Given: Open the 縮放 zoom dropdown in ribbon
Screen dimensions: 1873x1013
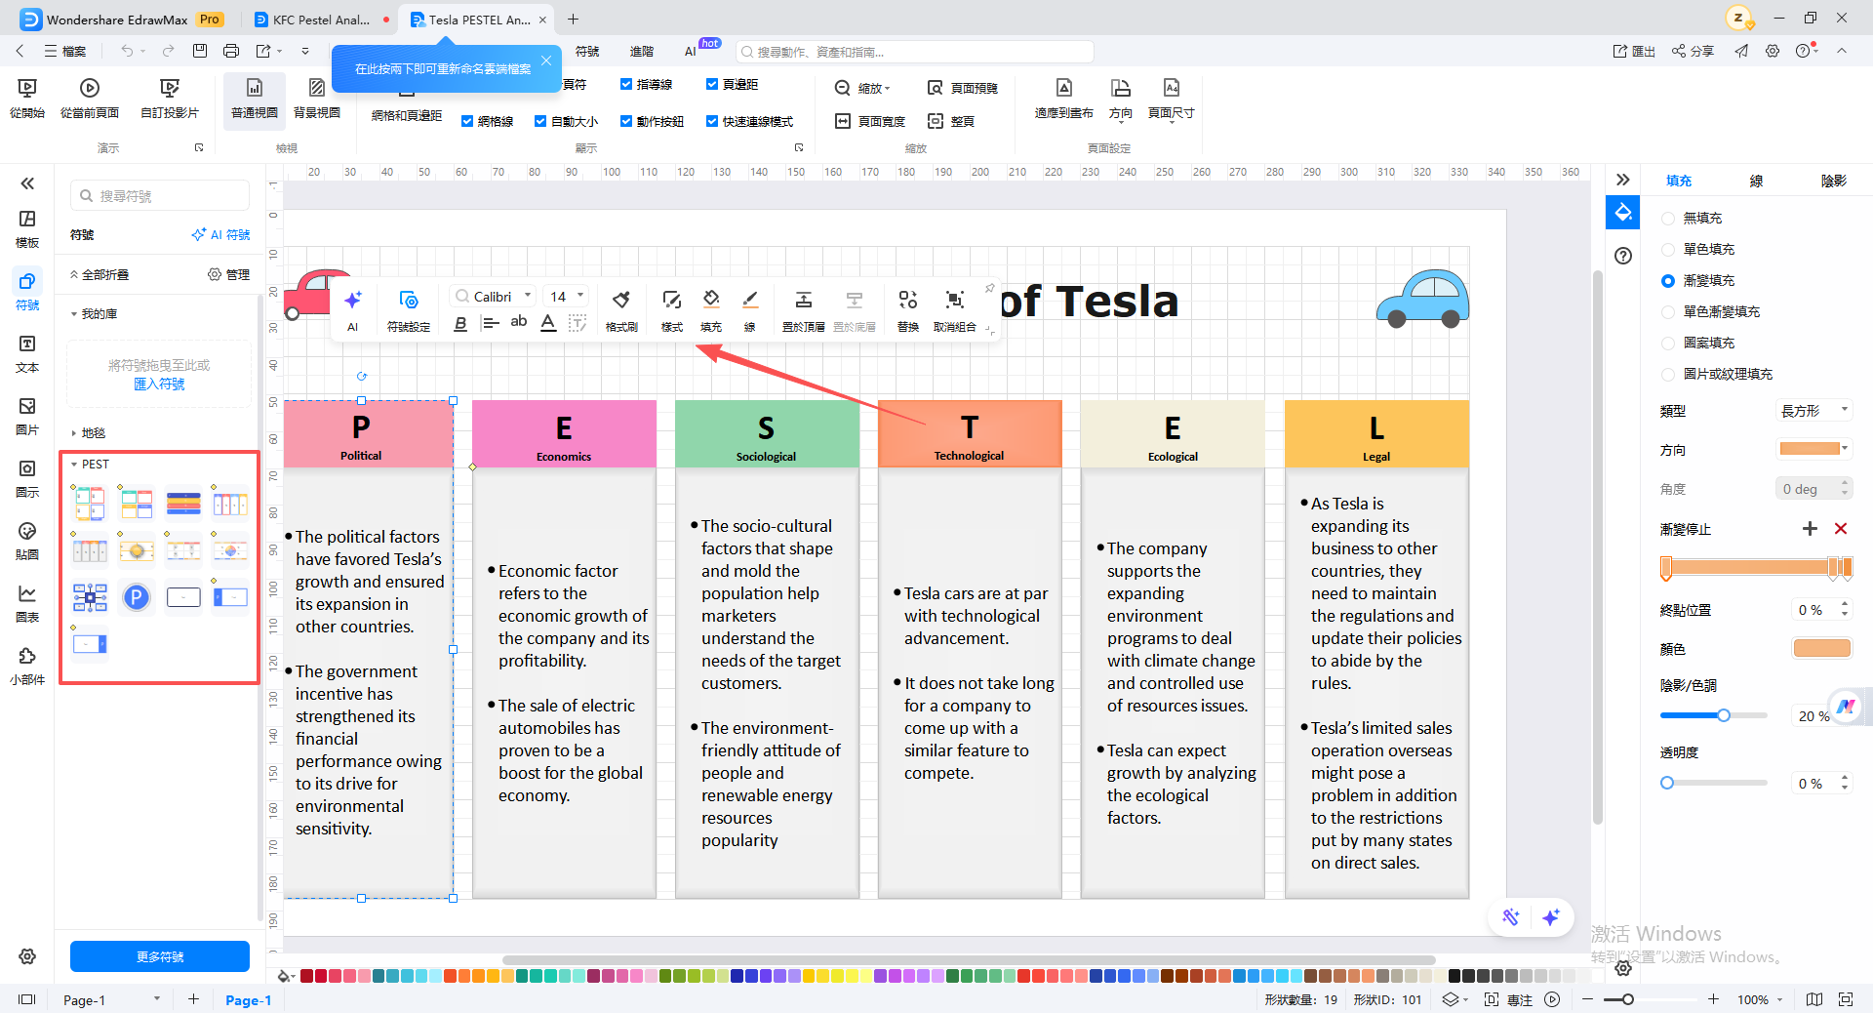Looking at the screenshot, I should pyautogui.click(x=863, y=88).
